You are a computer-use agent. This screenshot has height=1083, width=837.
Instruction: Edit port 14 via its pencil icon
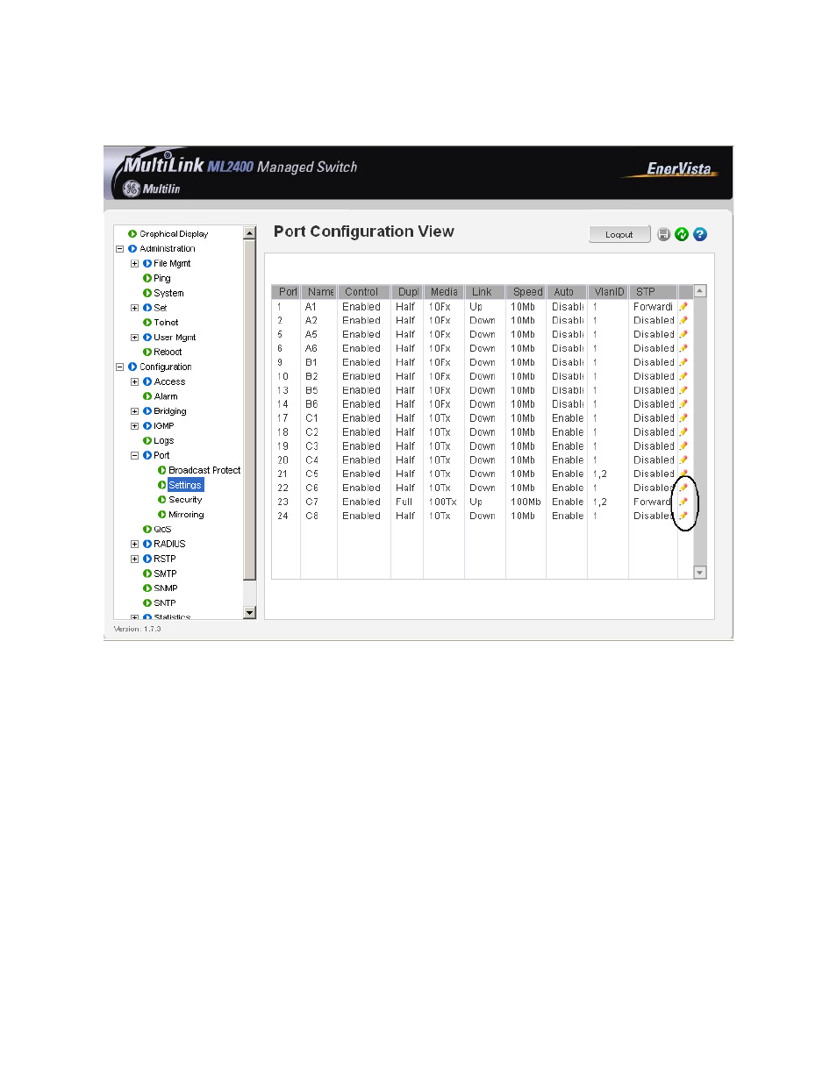[683, 405]
